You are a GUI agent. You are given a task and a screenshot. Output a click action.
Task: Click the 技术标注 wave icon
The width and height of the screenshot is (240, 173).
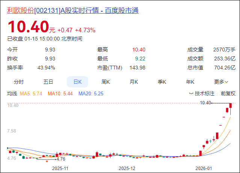click(x=191, y=93)
